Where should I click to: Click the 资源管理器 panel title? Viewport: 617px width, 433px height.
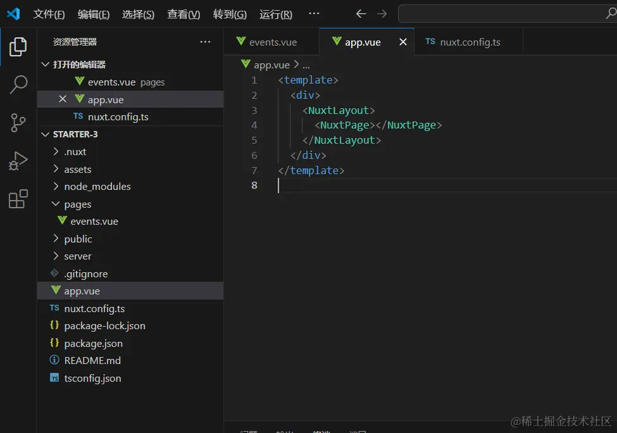pos(75,42)
